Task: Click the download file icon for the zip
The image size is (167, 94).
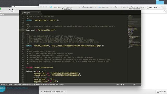Action: coord(42,92)
